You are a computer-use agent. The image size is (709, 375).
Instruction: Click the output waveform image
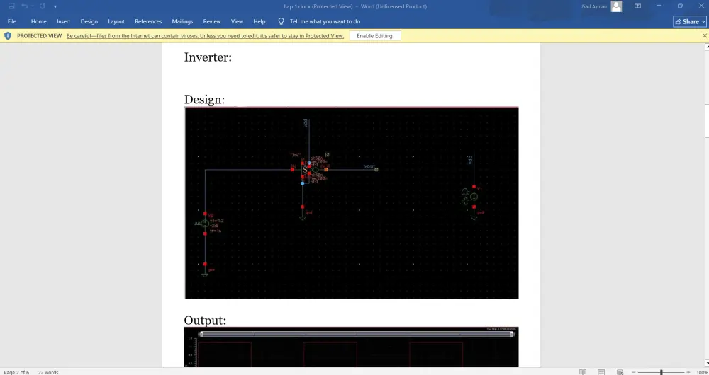(352, 347)
